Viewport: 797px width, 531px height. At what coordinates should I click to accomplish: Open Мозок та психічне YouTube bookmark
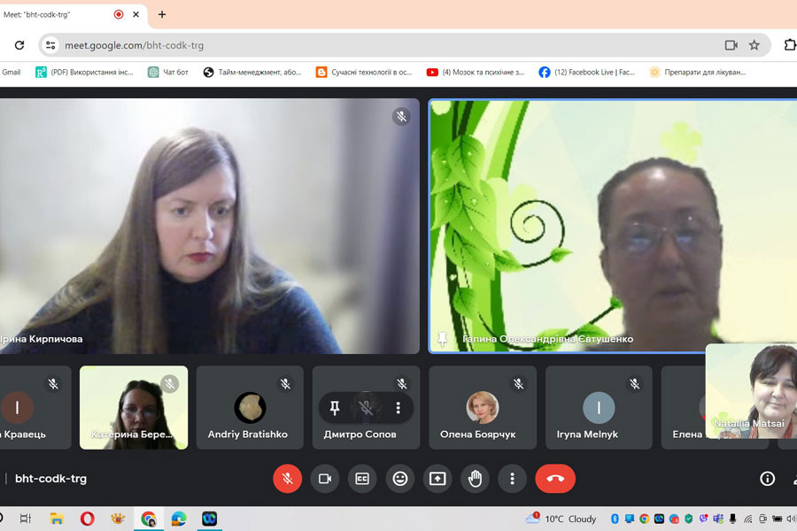pyautogui.click(x=476, y=73)
